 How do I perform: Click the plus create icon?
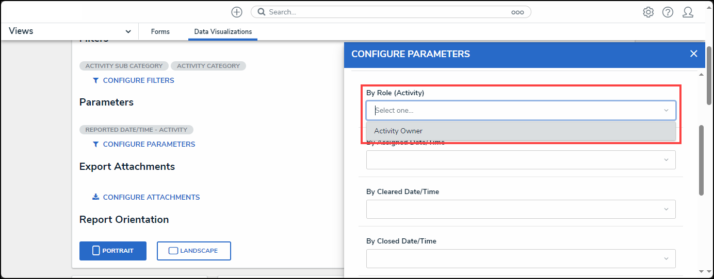[236, 12]
